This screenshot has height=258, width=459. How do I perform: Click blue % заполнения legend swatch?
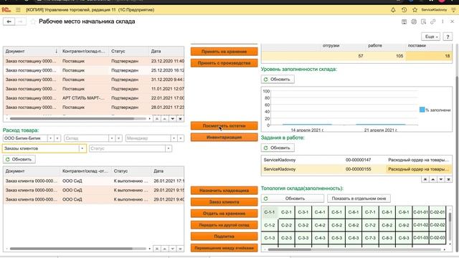tap(422, 110)
